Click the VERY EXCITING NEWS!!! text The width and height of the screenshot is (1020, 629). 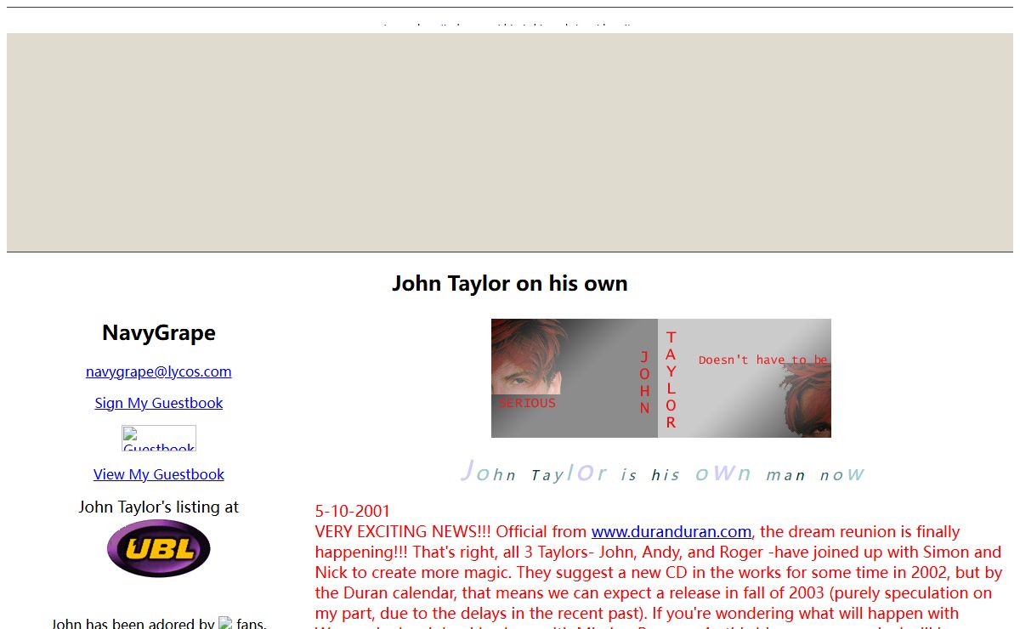(404, 531)
